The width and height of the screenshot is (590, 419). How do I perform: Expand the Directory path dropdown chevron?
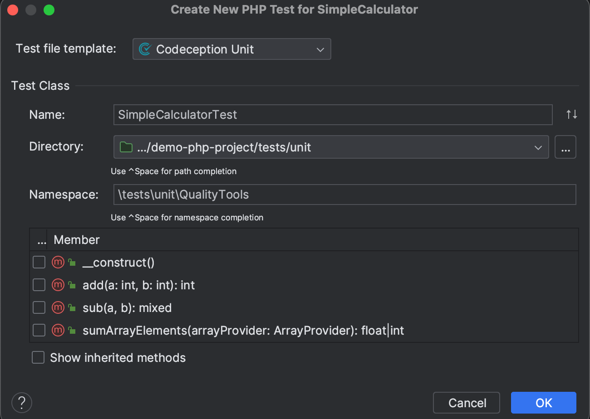[538, 147]
